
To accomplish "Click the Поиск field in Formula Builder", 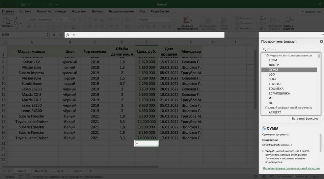I will click(x=291, y=49).
